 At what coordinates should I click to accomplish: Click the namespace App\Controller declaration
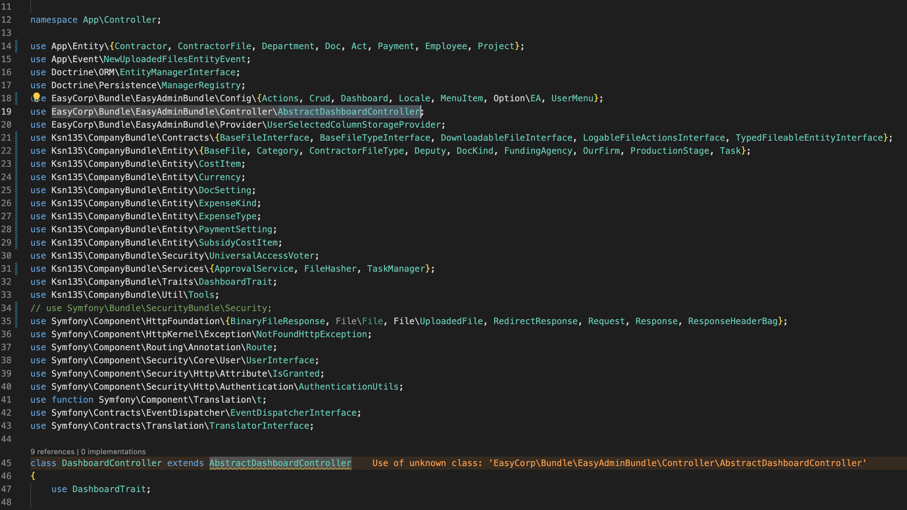click(x=95, y=20)
